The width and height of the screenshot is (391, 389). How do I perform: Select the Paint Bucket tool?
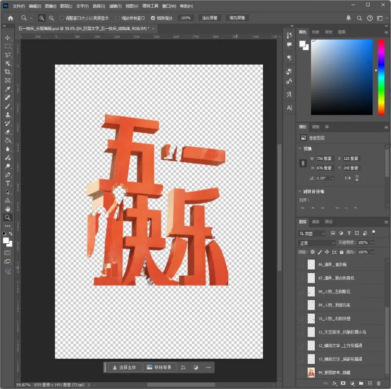(7, 140)
